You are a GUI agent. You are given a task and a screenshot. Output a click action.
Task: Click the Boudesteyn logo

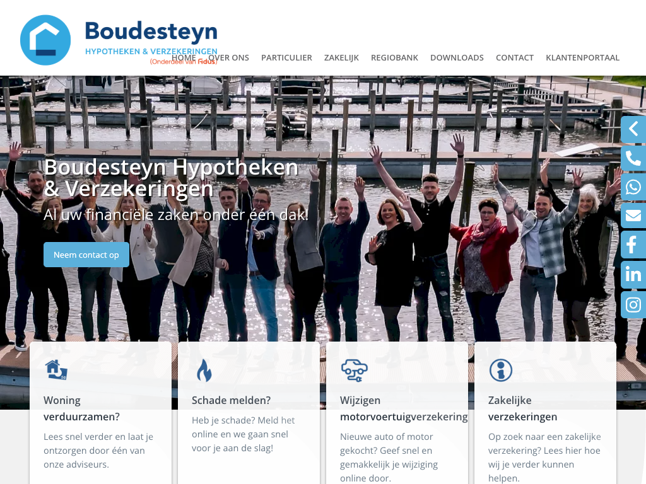pos(119,40)
